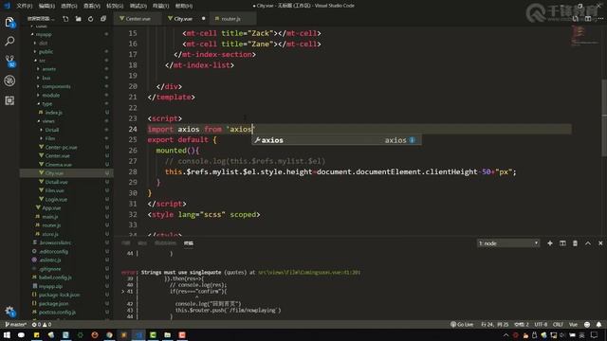Open the Edit menu in menu bar
This screenshot has width=607, height=341.
[46, 6]
